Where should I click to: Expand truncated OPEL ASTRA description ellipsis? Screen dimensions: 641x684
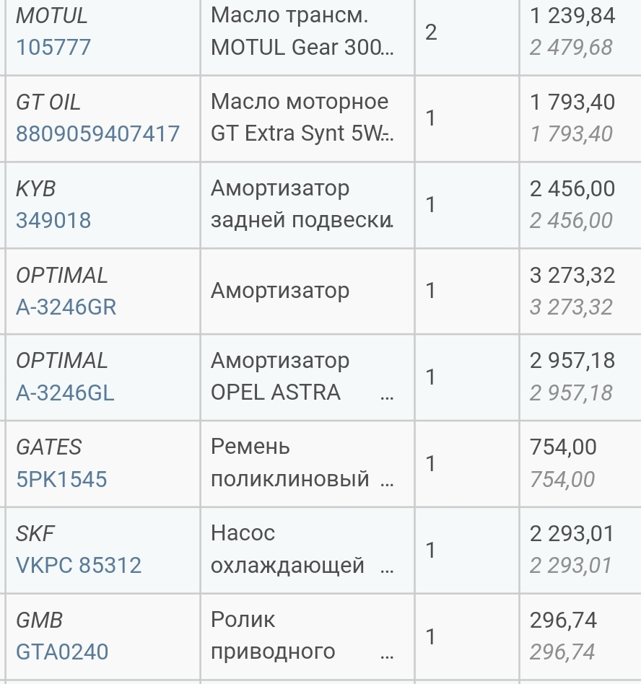[387, 395]
